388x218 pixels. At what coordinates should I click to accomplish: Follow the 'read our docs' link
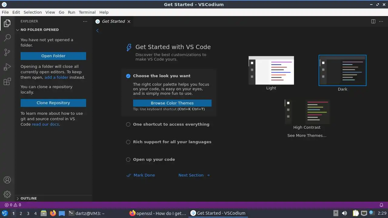[x=45, y=124]
